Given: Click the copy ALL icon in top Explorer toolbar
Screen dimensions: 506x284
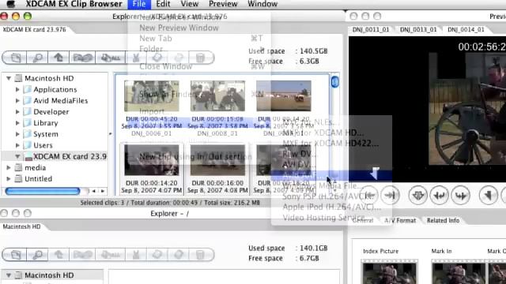Looking at the screenshot, I should click(x=111, y=58).
